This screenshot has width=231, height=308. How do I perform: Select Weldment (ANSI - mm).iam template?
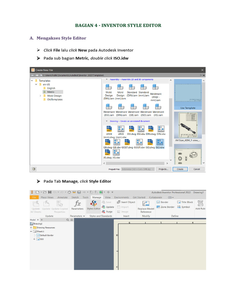click(156, 93)
